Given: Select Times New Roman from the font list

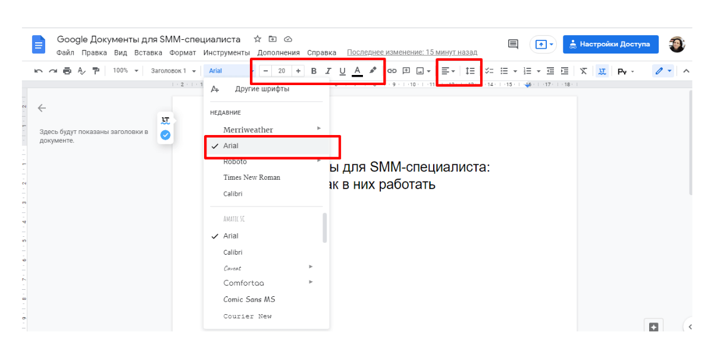Looking at the screenshot, I should click(x=252, y=177).
